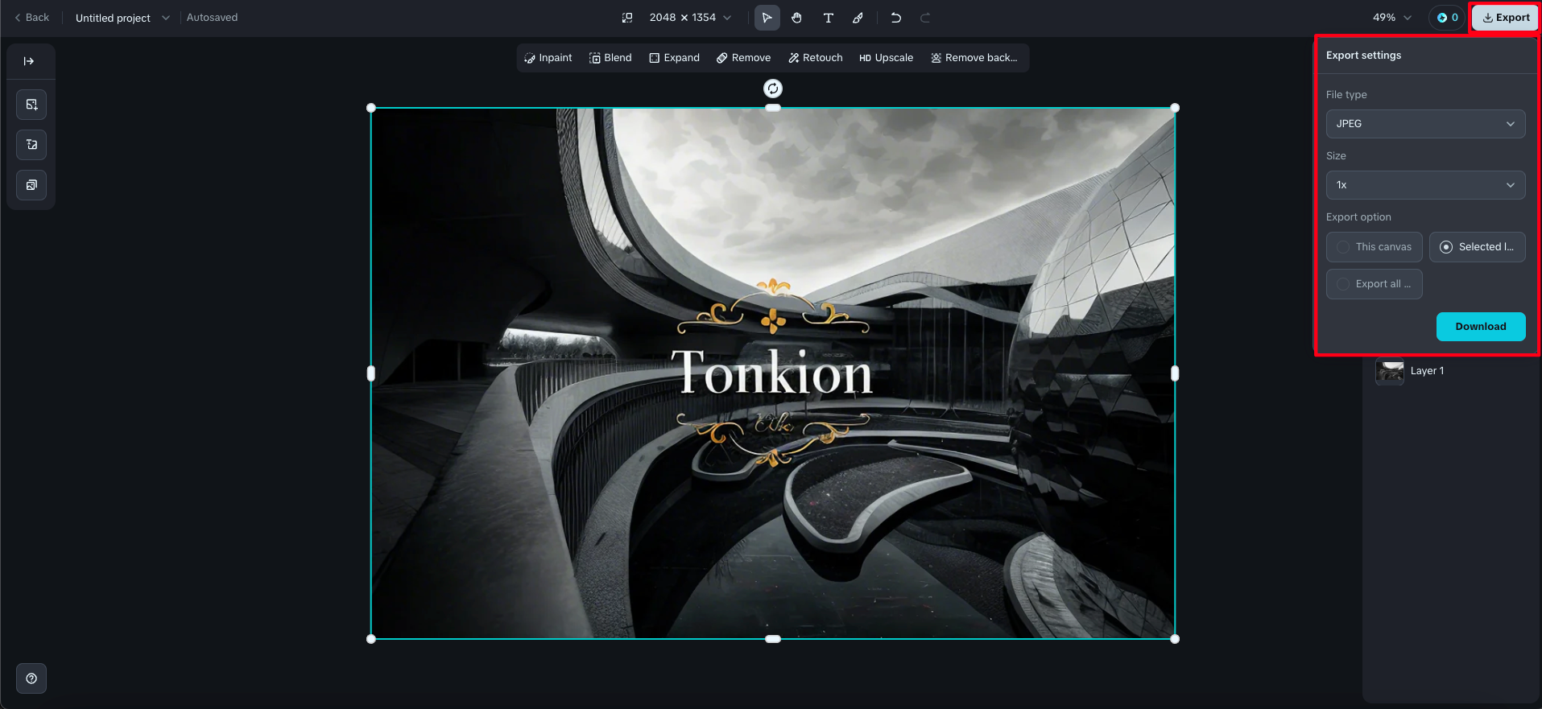1542x709 pixels.
Task: Click the Layer 1 label
Action: click(x=1427, y=371)
